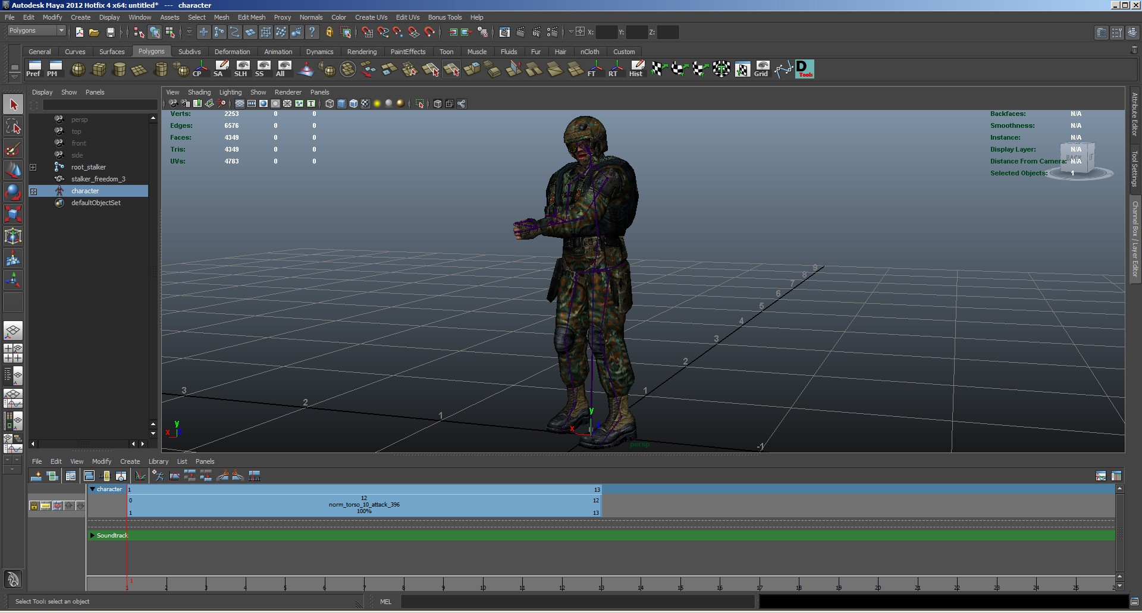The height and width of the screenshot is (613, 1142).
Task: Select the Lasso tool in the toolbox
Action: pos(13,127)
